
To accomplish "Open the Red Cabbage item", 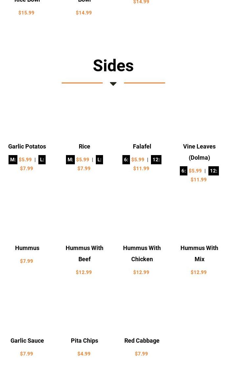I will point(142,341).
